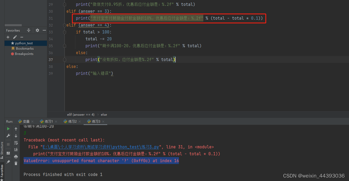Click the 'if total > 100:' code line
Screen dimensions: 349x181
coord(94,32)
